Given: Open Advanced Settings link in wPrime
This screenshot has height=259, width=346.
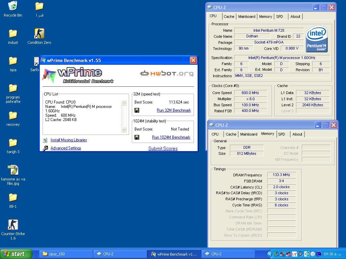Looking at the screenshot, I should (x=66, y=148).
